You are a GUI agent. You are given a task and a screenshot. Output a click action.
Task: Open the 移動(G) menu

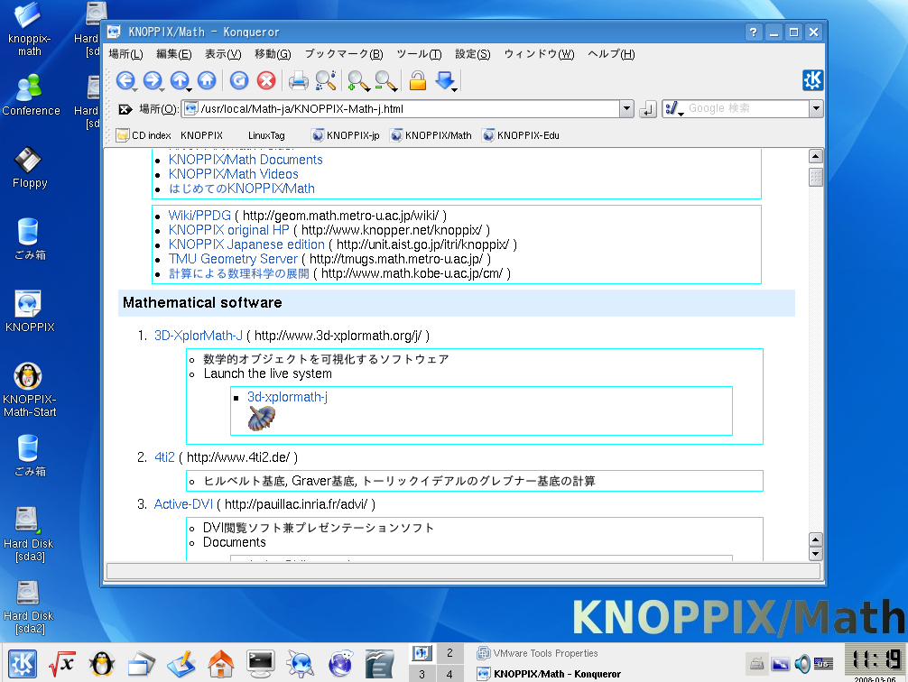click(x=273, y=54)
